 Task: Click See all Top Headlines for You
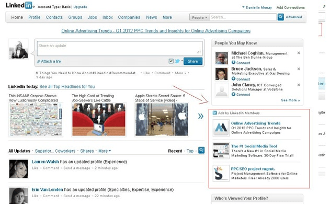(x=67, y=86)
